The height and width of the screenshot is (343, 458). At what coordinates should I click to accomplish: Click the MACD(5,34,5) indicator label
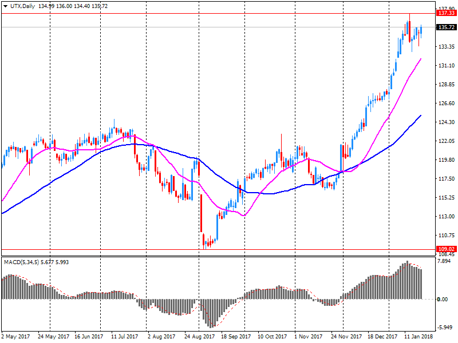(x=22, y=262)
